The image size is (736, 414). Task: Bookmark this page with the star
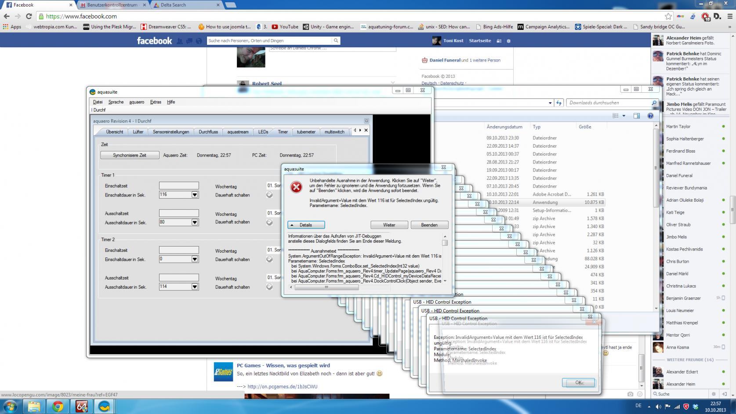click(x=668, y=16)
